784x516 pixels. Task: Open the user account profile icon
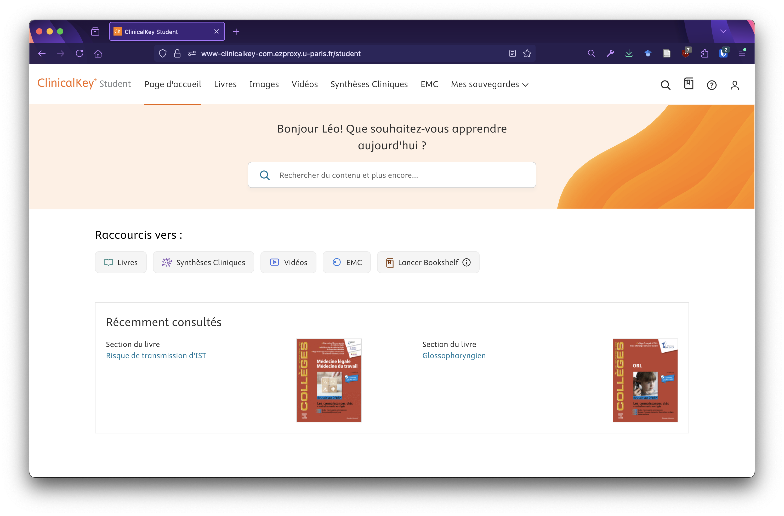point(735,85)
